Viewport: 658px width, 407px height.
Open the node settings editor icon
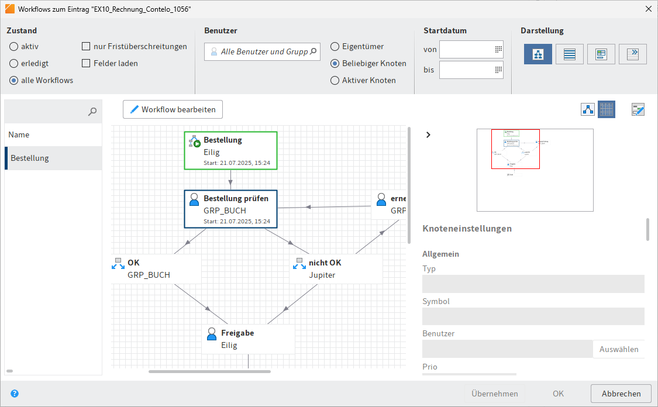tap(638, 109)
